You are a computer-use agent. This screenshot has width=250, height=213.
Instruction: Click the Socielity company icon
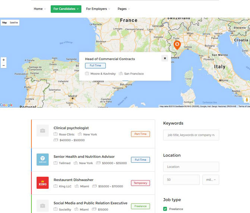point(55,209)
